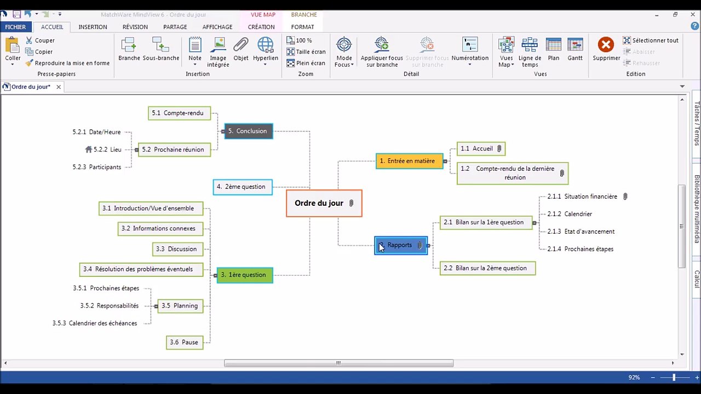Click the Image intégrée icon
701x394 pixels.
(x=218, y=45)
